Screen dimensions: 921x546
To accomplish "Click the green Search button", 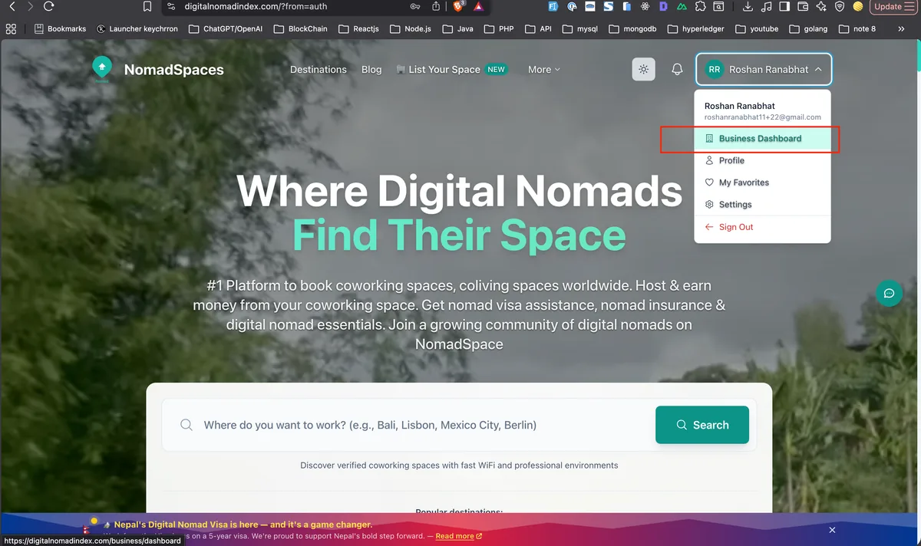I will (701, 424).
